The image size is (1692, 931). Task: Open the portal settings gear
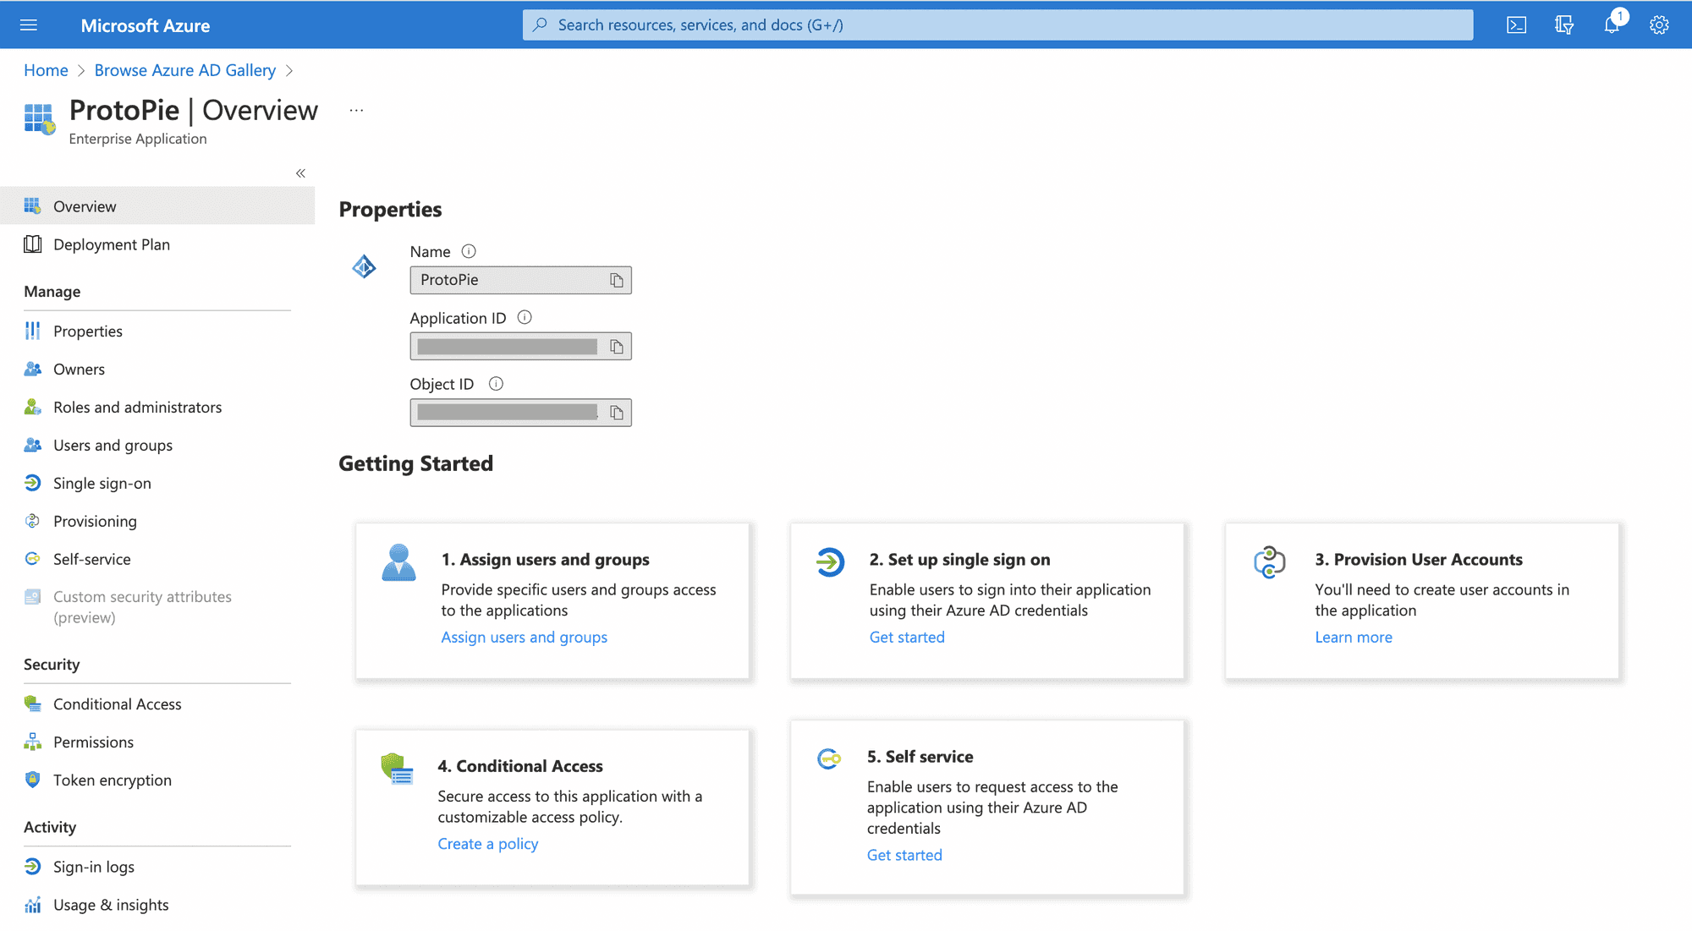pos(1659,25)
